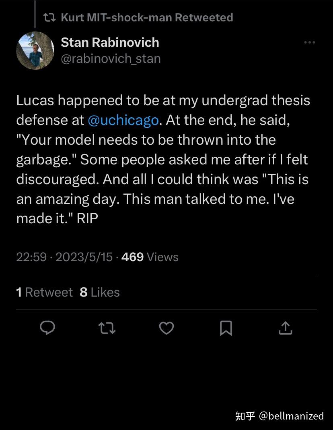Click the tweet body text about Lucas

click(x=163, y=159)
